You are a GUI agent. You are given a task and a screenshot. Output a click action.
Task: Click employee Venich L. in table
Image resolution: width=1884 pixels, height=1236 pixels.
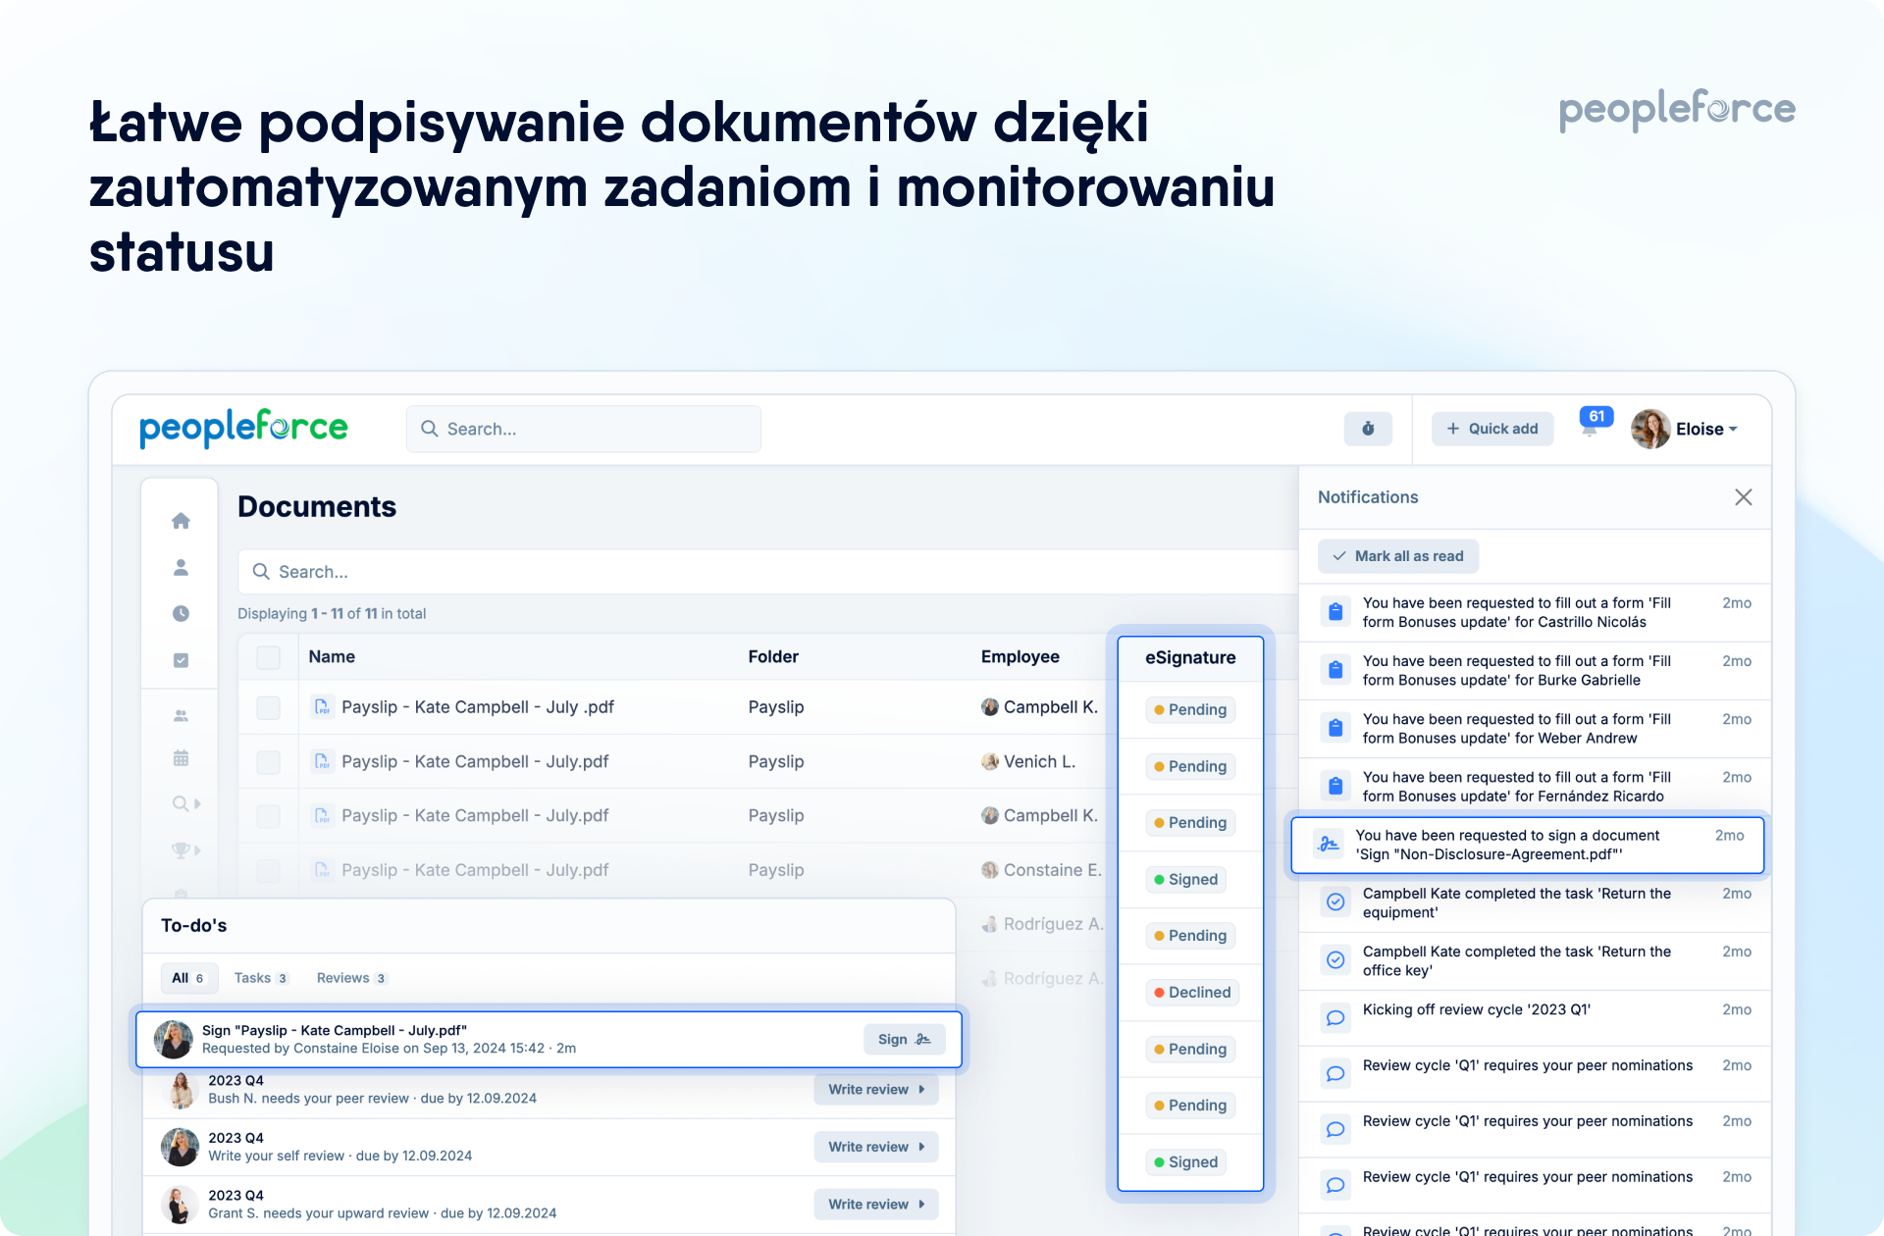[1028, 761]
